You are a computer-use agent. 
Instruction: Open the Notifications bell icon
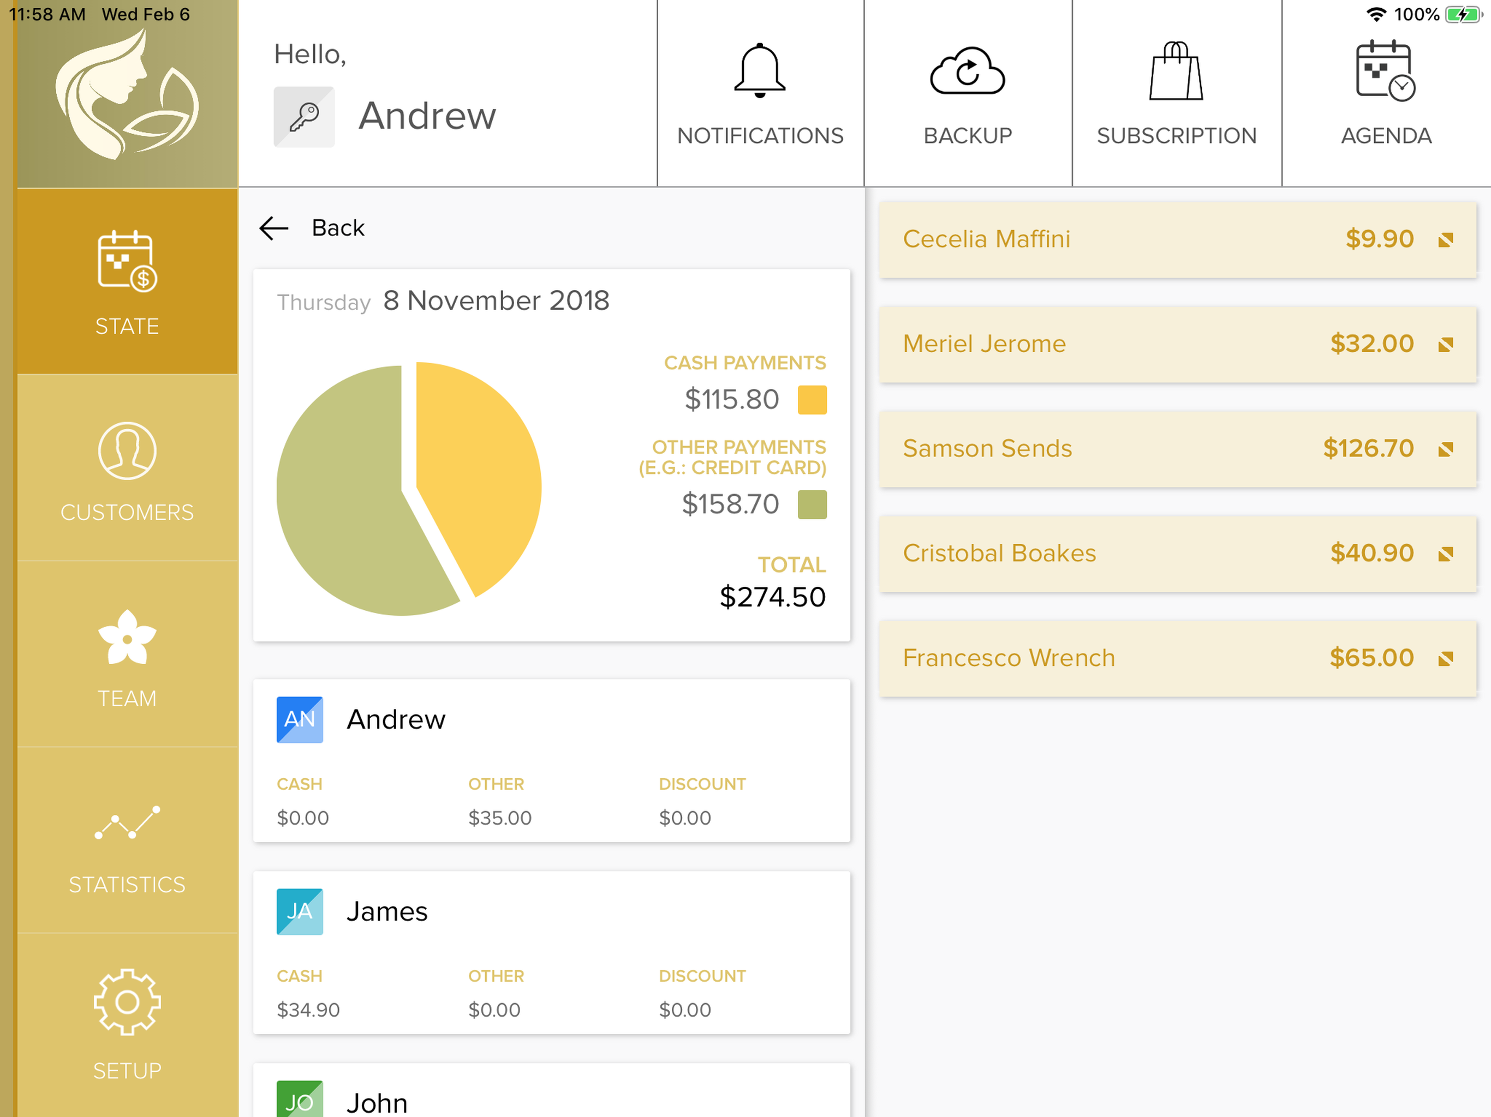coord(760,71)
